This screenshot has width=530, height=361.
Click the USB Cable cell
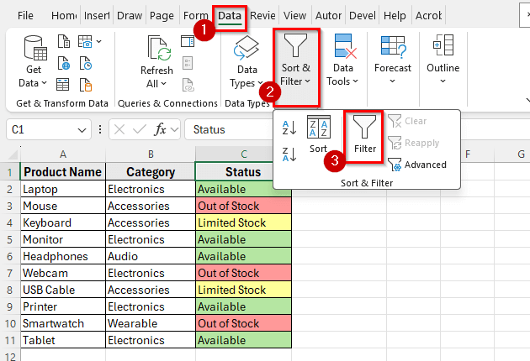click(x=63, y=290)
